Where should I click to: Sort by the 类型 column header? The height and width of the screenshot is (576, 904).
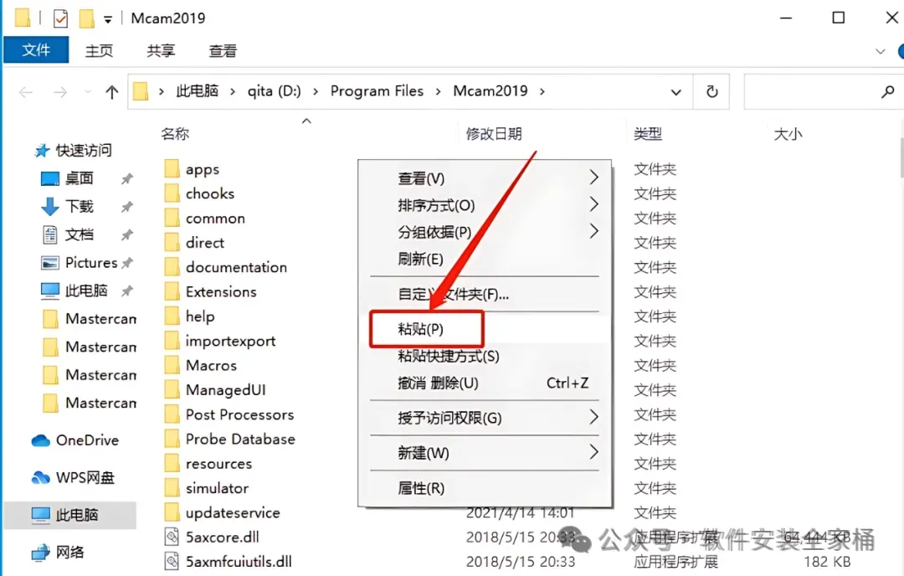pos(648,134)
